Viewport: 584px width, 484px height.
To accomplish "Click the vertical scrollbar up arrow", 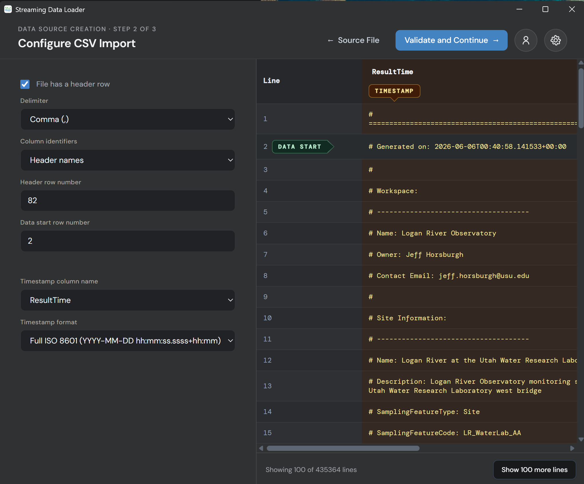I will point(581,63).
